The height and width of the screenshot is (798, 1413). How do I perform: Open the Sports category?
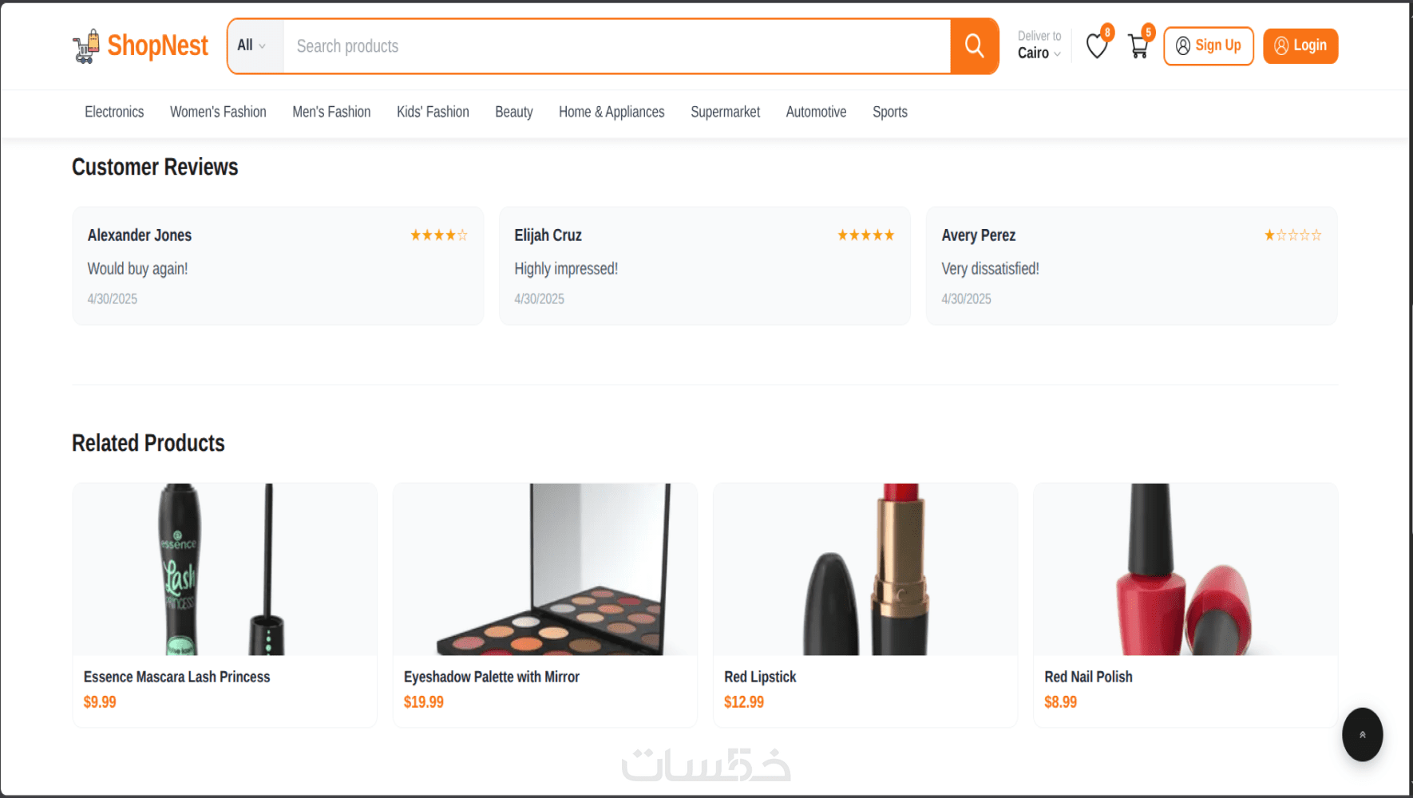(x=890, y=112)
